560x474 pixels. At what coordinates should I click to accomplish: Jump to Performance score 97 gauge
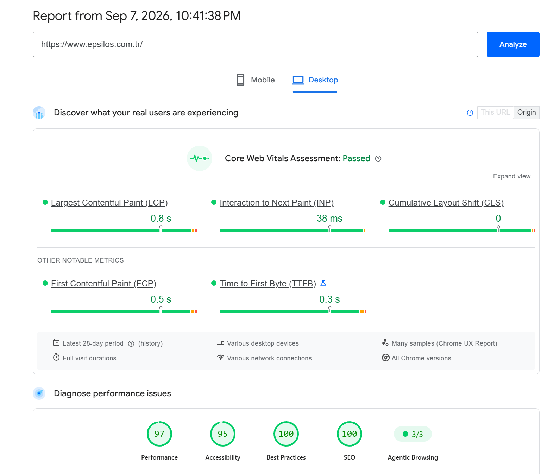coord(159,434)
